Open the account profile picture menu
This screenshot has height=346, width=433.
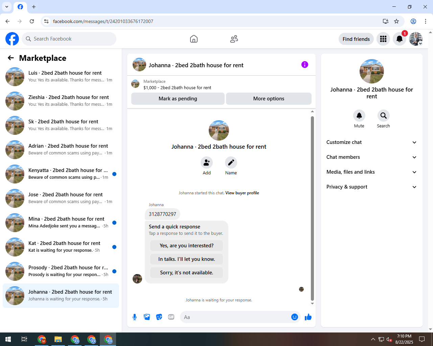pyautogui.click(x=416, y=39)
